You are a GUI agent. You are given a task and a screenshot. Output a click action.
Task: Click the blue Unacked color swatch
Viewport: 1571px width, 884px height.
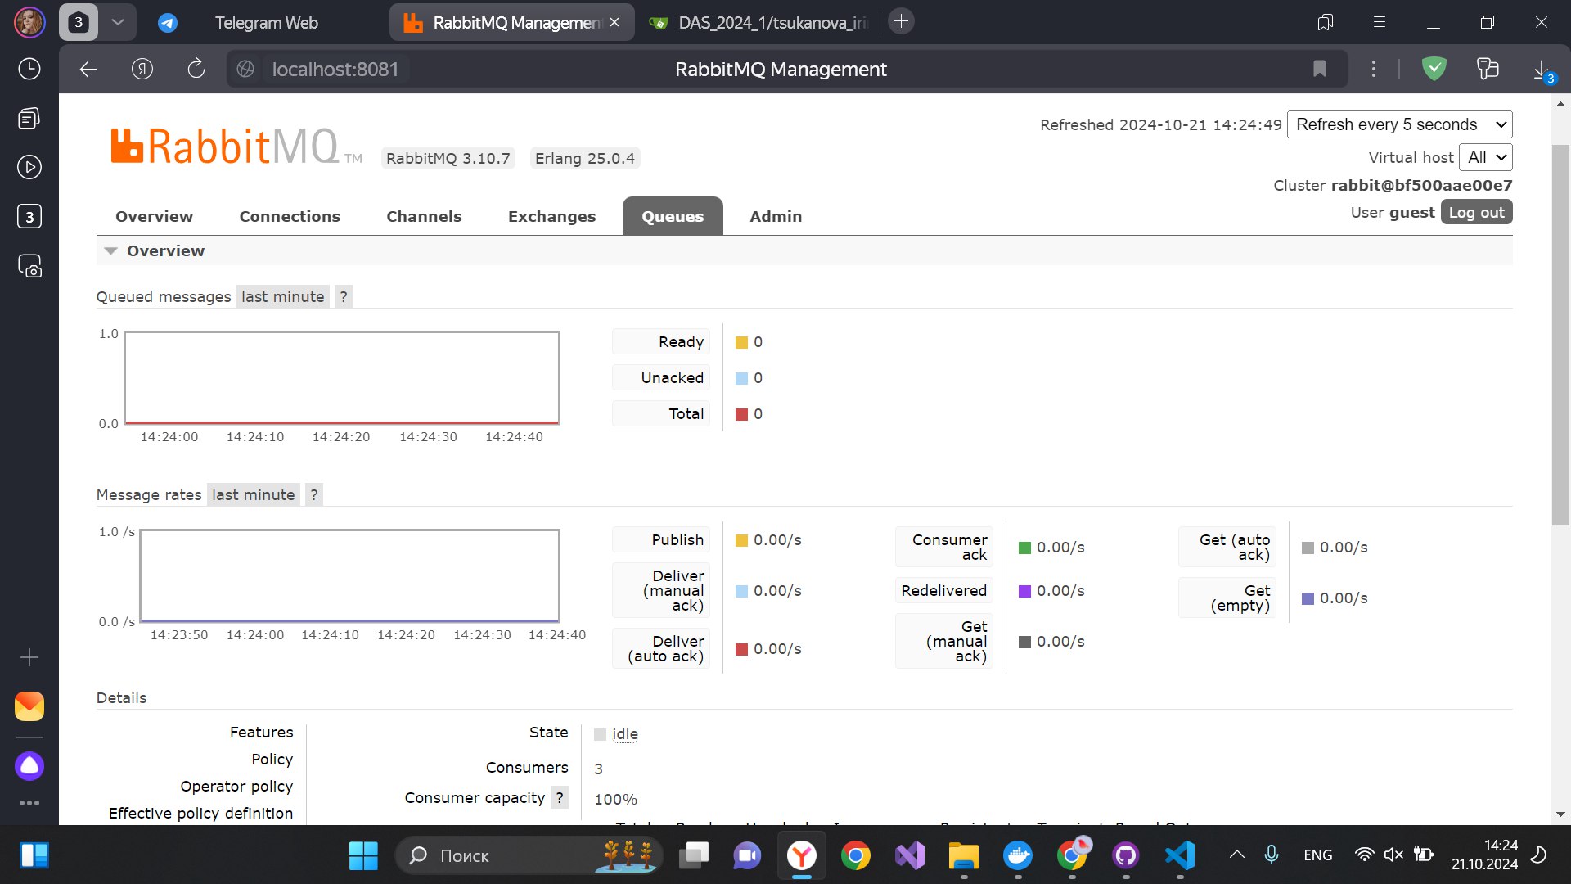[x=741, y=378]
